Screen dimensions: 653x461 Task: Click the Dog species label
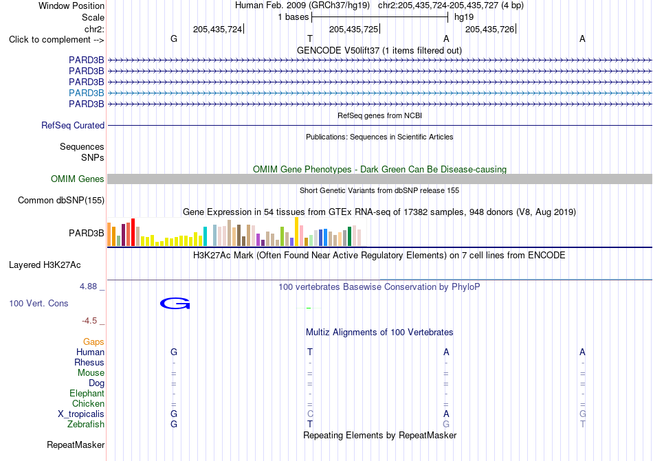pyautogui.click(x=96, y=383)
